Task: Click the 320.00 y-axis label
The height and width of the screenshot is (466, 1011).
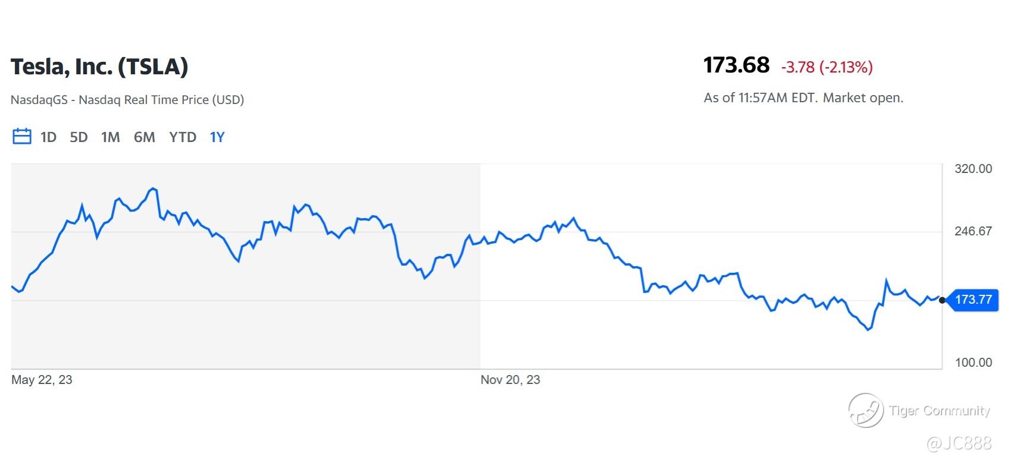Action: point(973,169)
